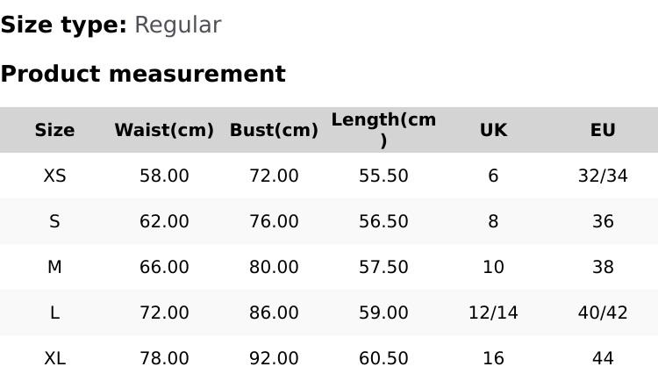The height and width of the screenshot is (381, 658).
Task: Click the Length(cm) column header
Action: click(383, 130)
